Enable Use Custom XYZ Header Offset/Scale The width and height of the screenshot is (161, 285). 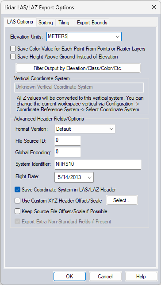[x=17, y=201]
